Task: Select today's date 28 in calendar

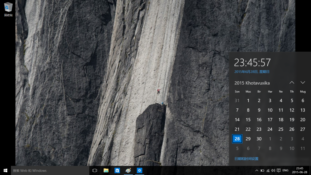Action: (x=237, y=139)
